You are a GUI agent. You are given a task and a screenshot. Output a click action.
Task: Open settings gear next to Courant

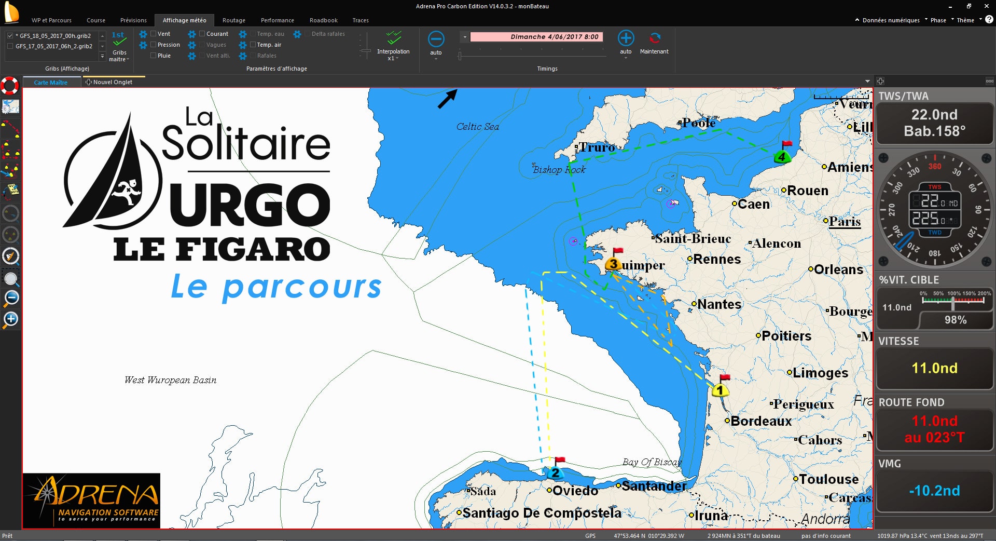click(x=192, y=34)
